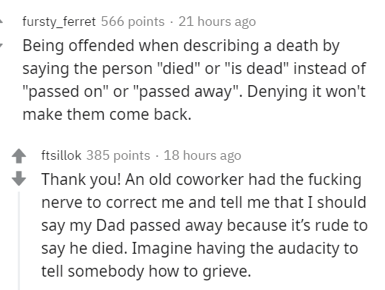This screenshot has height=290, width=385.
Task: Click the final line "tell somebody how to grieve."
Action: click(x=146, y=272)
